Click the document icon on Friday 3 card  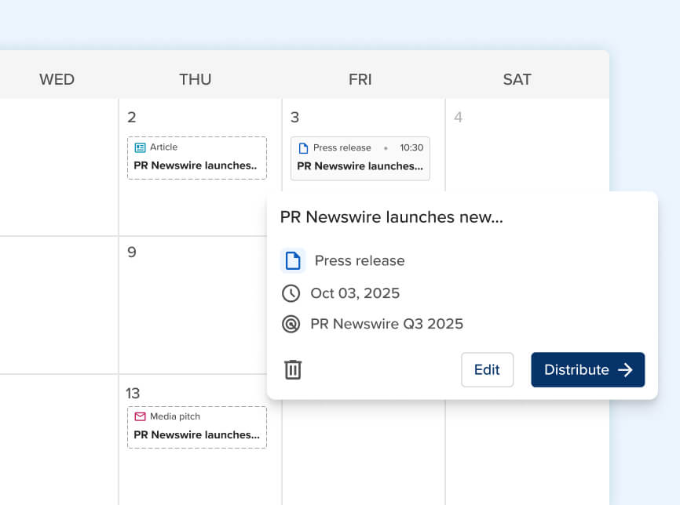pos(303,148)
